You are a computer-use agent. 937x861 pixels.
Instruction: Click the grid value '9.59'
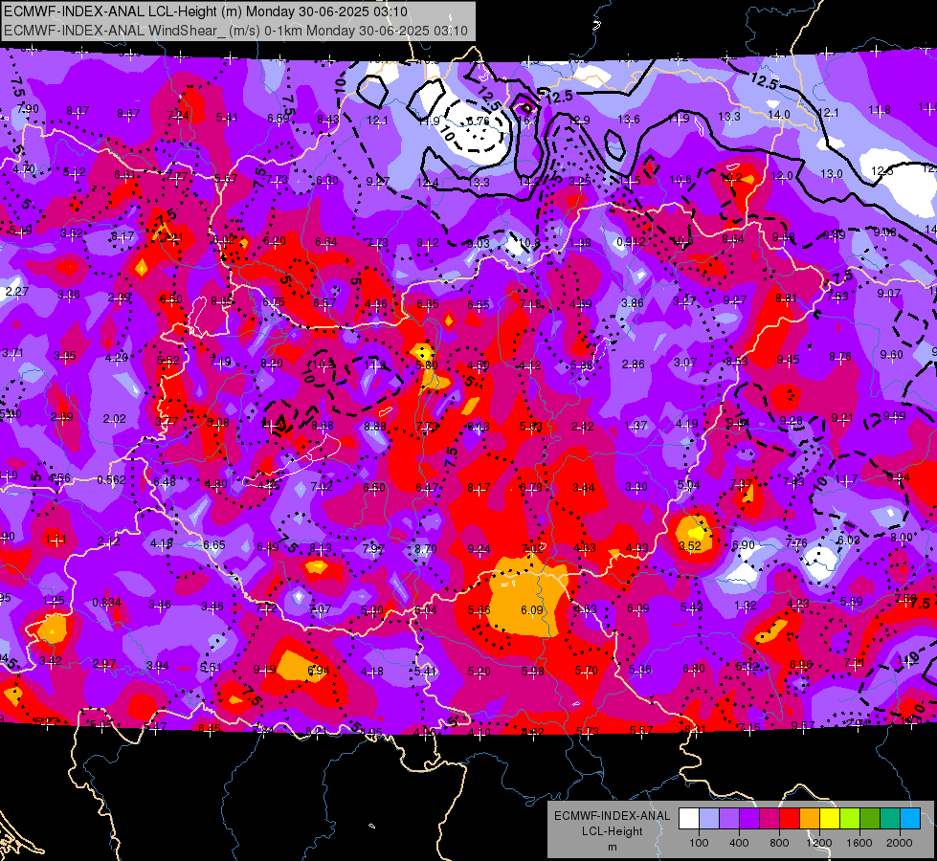[895, 416]
